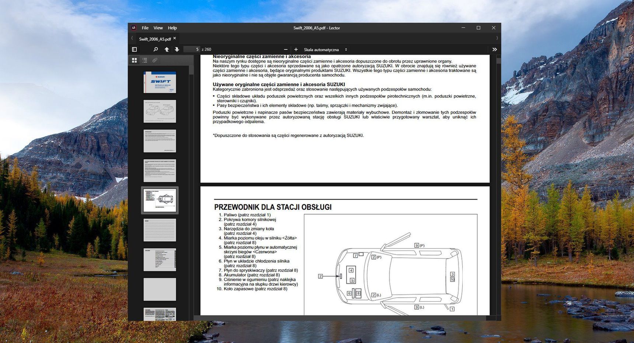The width and height of the screenshot is (634, 343).
Task: Go to the previous page arrow
Action: tap(167, 49)
